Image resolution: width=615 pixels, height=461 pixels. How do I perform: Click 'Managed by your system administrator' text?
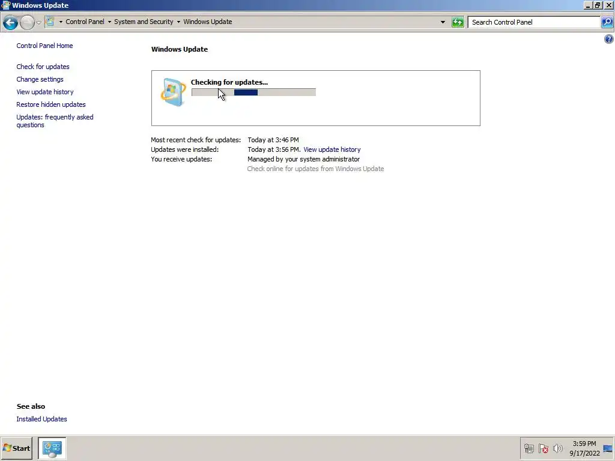[x=303, y=159]
